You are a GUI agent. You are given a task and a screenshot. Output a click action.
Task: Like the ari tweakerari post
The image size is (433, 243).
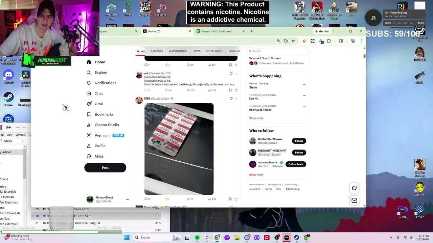[188, 90]
